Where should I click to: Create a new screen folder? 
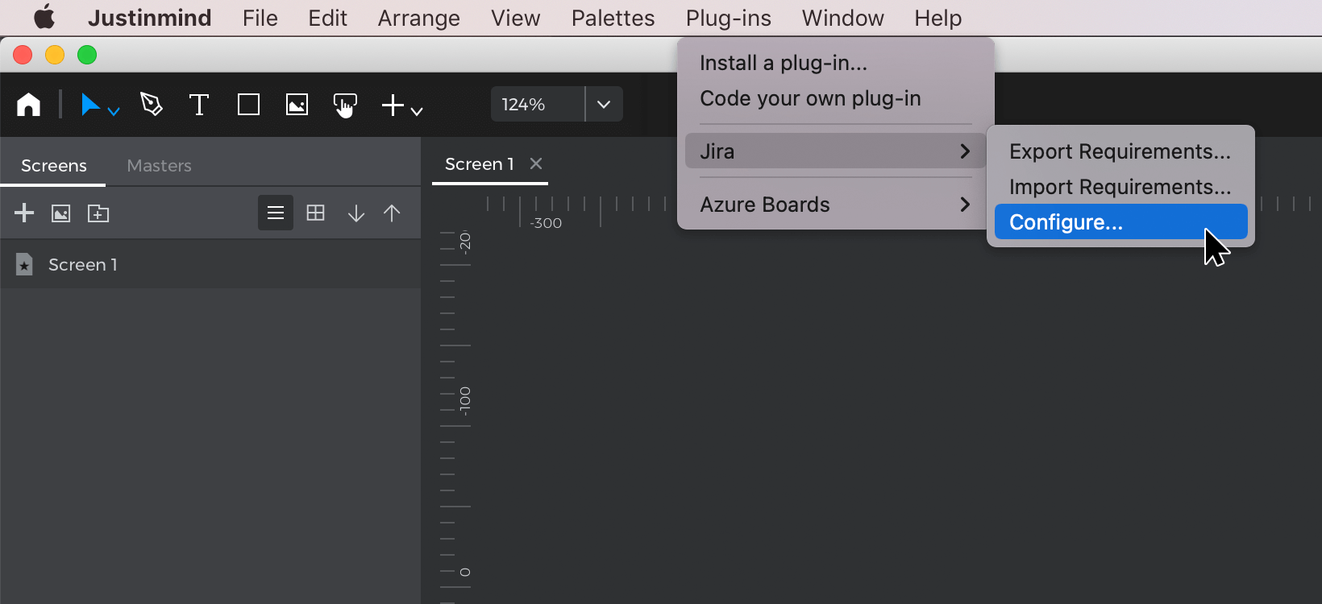pos(98,213)
